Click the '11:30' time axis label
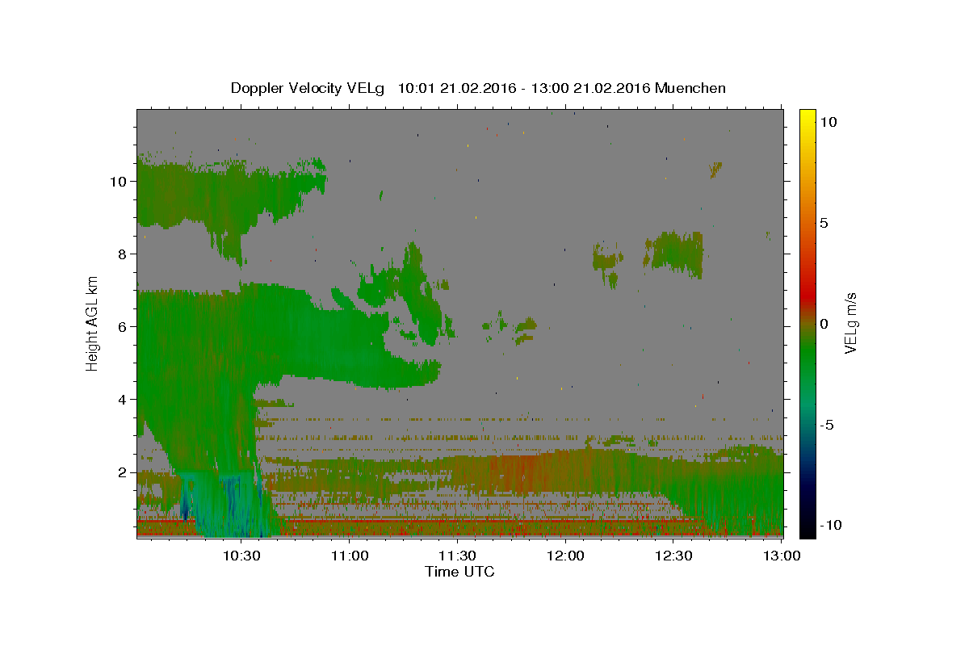Image resolution: width=969 pixels, height=646 pixels. [x=458, y=556]
